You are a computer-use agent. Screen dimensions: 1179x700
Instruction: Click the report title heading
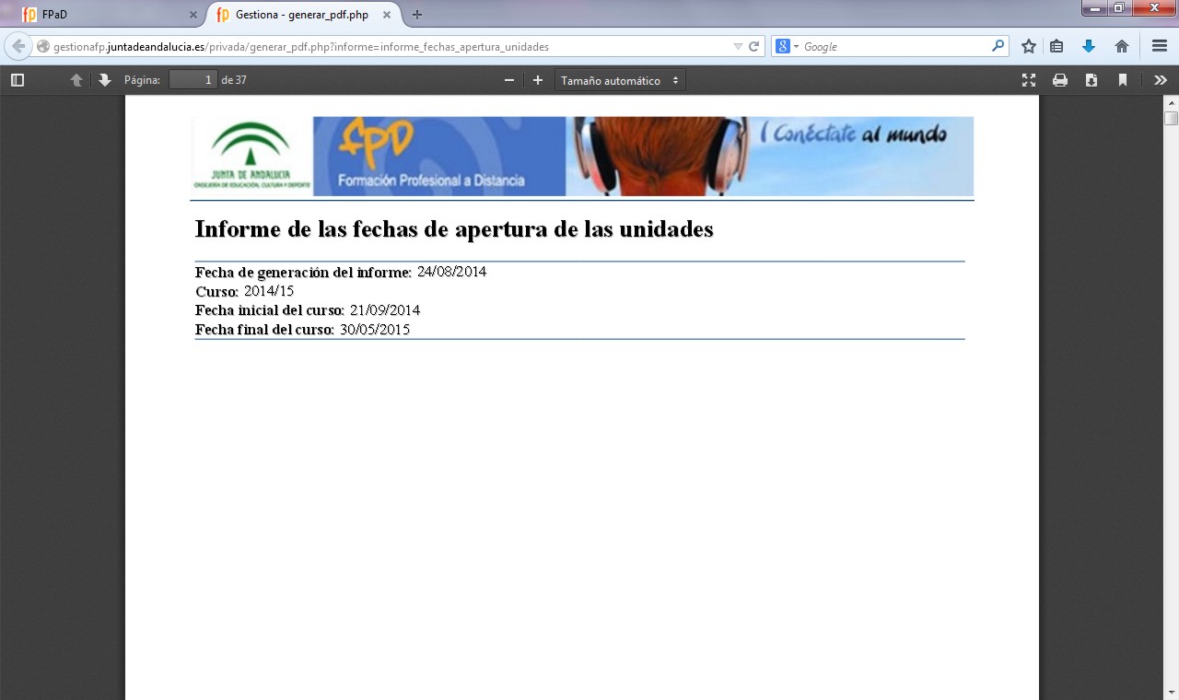454,228
